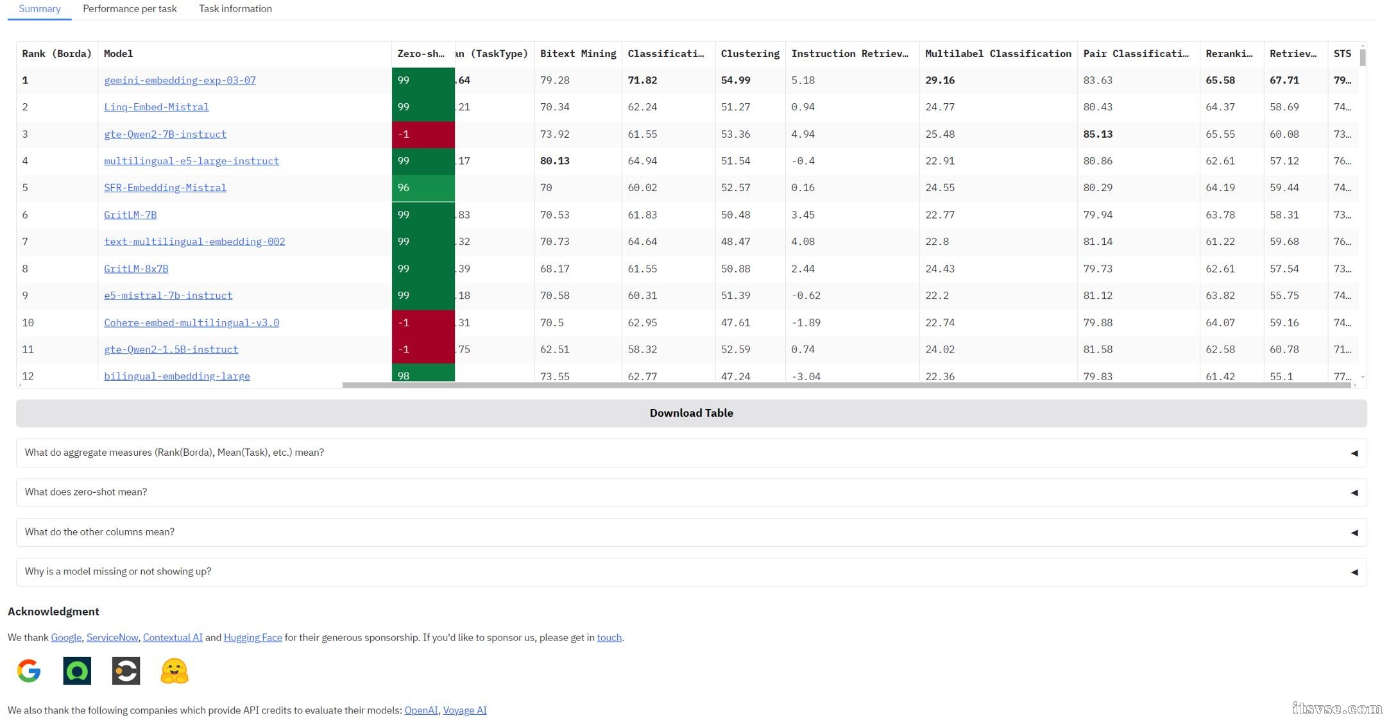Click Multilabel Classification value 29.16
The image size is (1389, 727).
click(940, 80)
